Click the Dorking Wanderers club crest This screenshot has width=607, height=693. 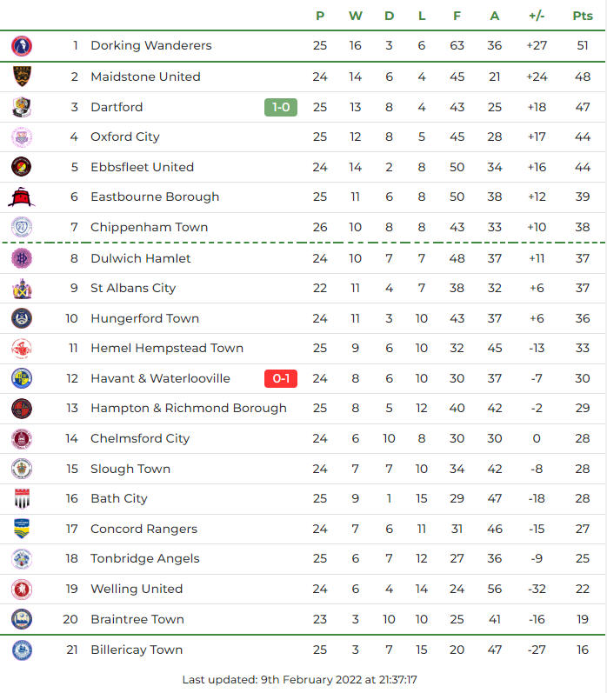click(x=22, y=46)
